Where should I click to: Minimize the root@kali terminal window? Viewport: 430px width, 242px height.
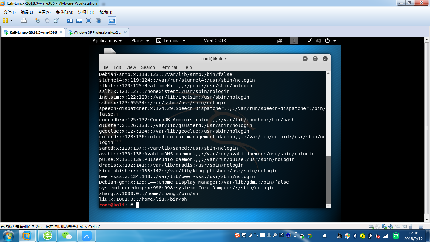[305, 59]
